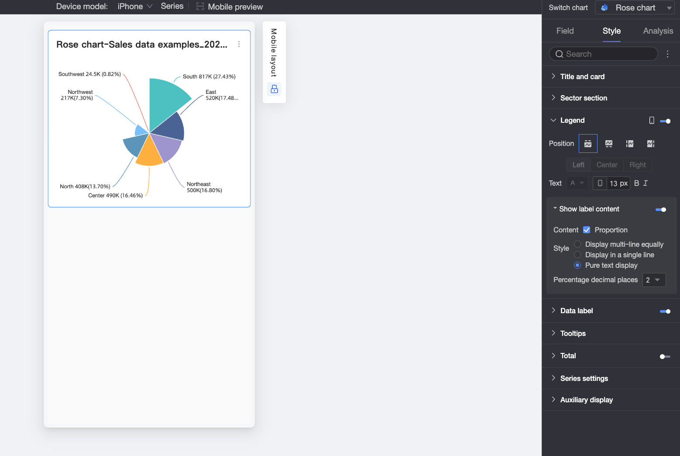This screenshot has width=680, height=456.
Task: Click the Rose chart type icon
Action: (604, 7)
